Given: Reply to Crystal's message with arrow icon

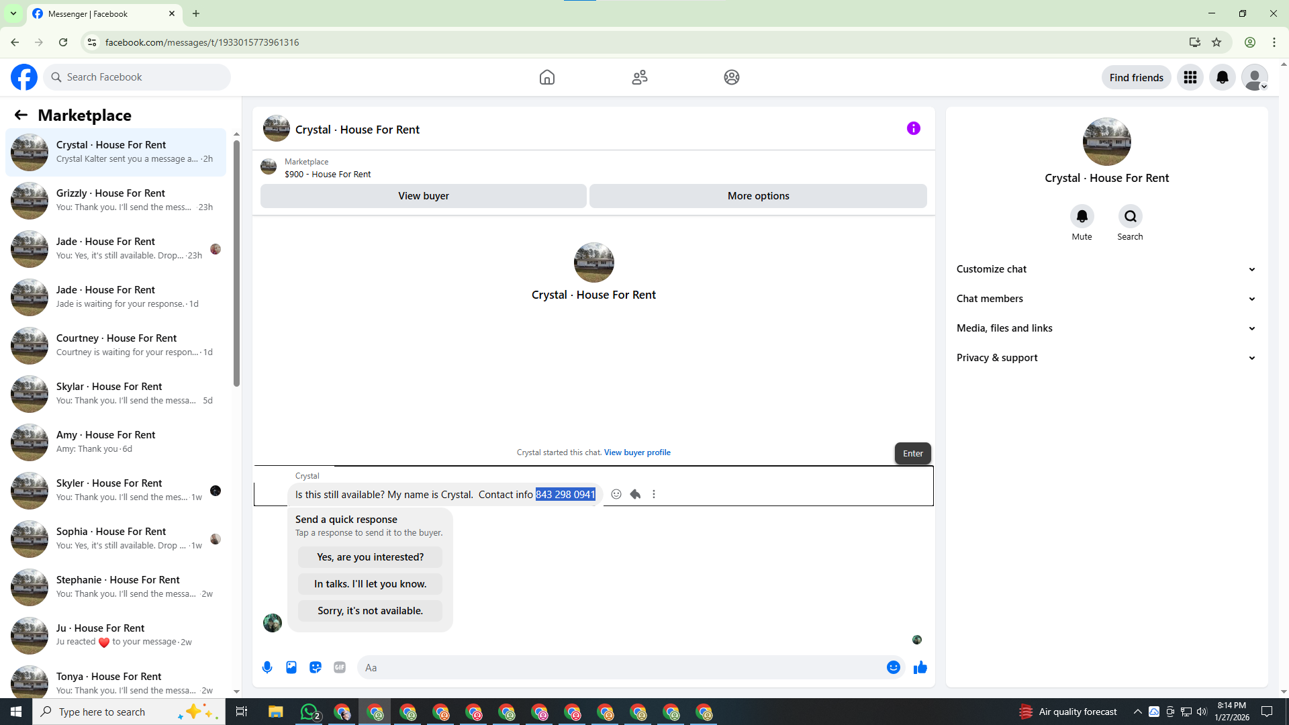Looking at the screenshot, I should (x=635, y=494).
